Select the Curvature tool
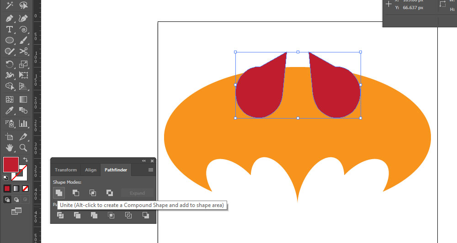This screenshot has height=243, width=457. pos(23,18)
